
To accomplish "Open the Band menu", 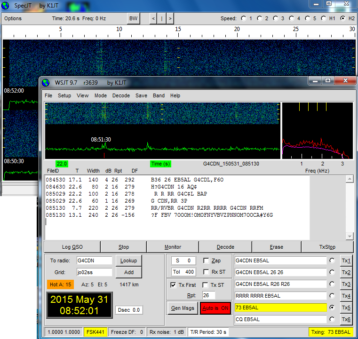I will pos(159,95).
